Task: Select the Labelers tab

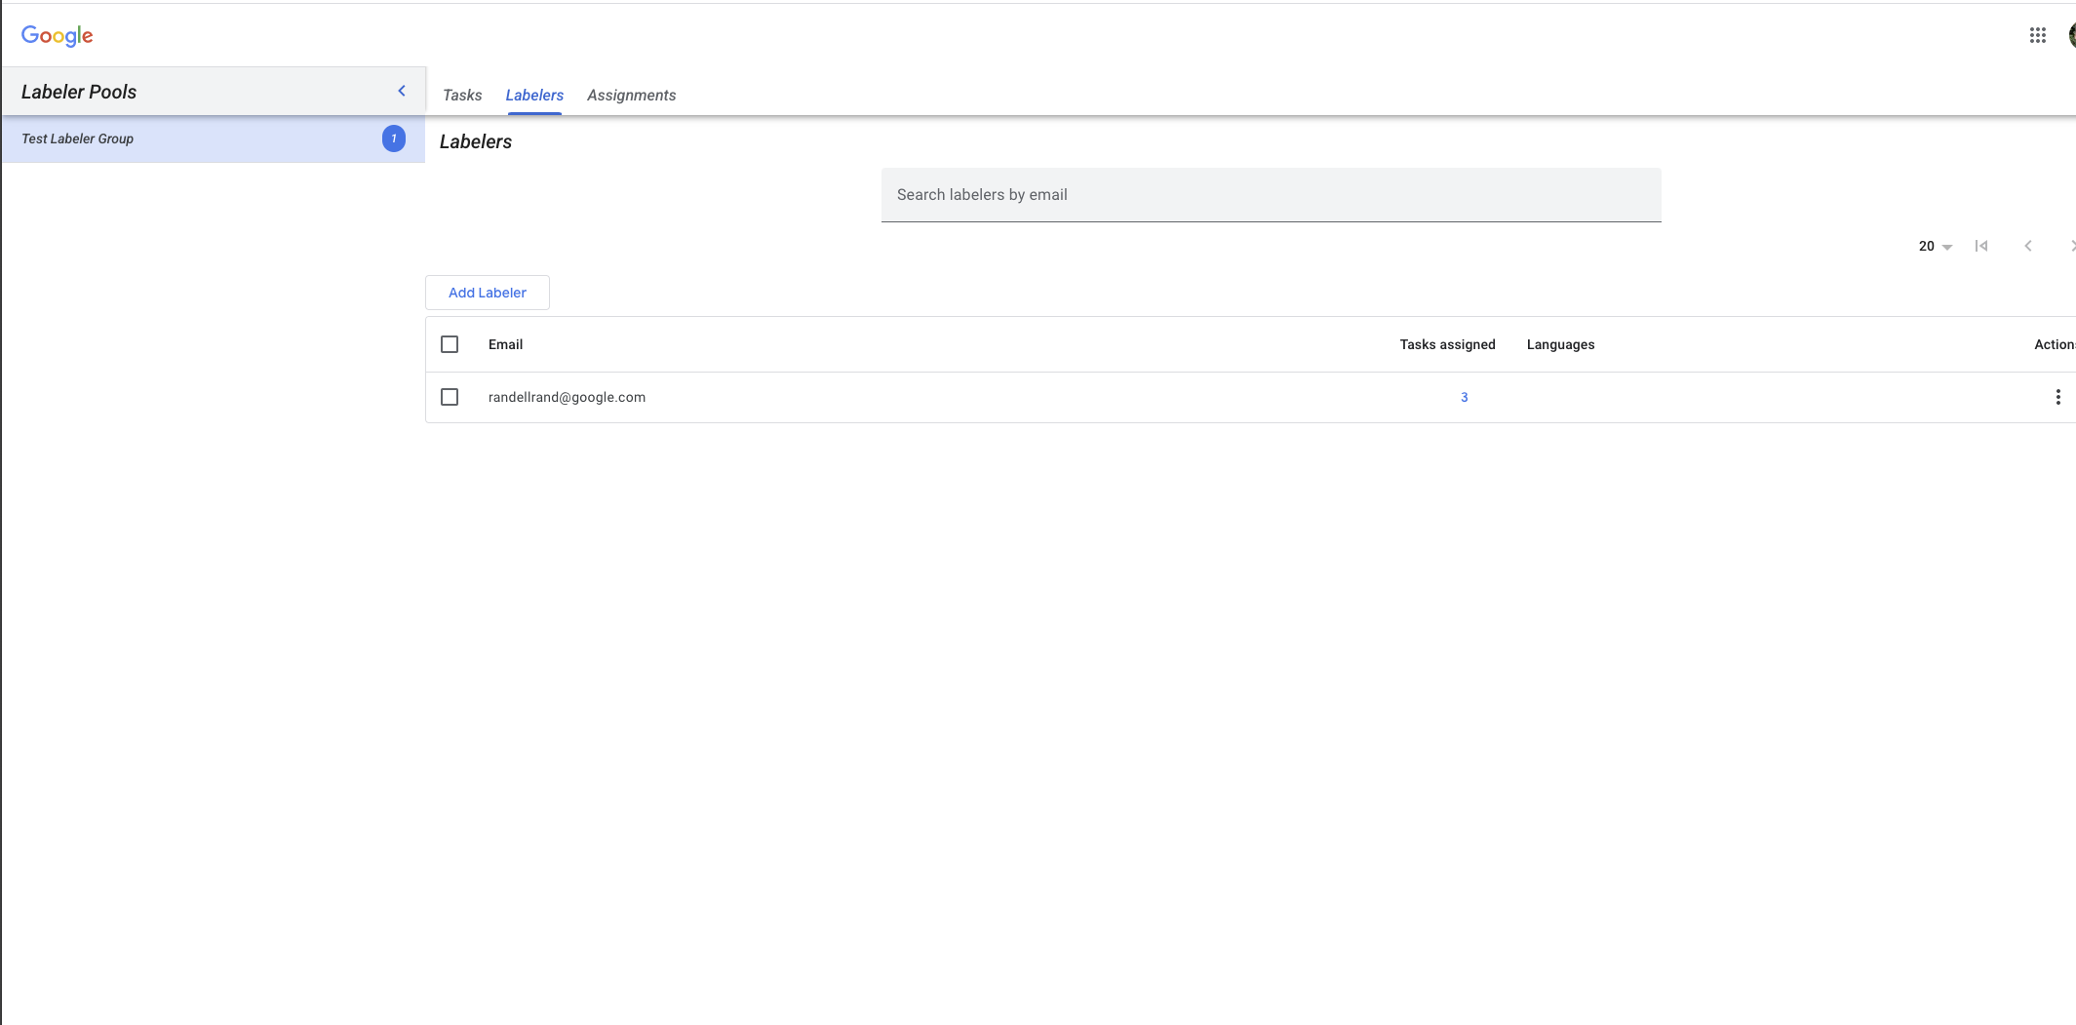Action: click(x=534, y=96)
